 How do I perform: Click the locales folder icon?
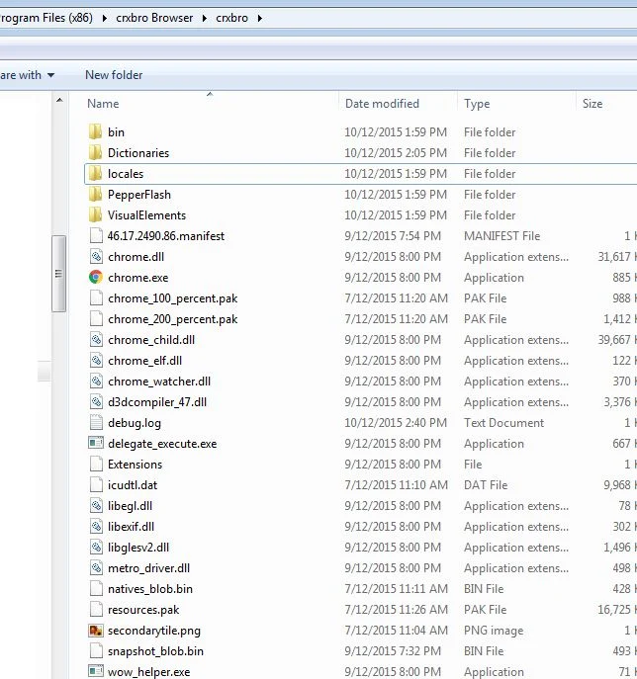point(95,173)
